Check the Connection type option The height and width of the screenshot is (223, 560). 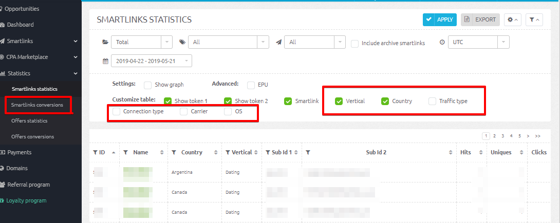click(117, 111)
